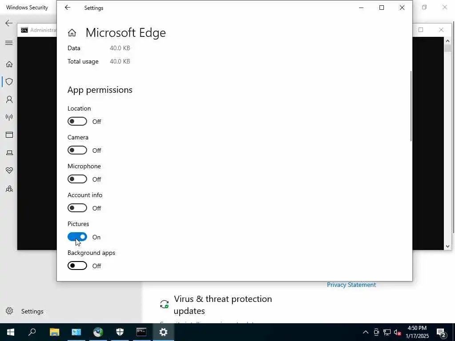Click the muted volume tray icon
This screenshot has width=455, height=341.
(x=398, y=332)
